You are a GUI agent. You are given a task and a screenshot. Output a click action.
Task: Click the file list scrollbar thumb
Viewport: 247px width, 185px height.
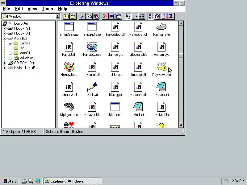coord(181,56)
